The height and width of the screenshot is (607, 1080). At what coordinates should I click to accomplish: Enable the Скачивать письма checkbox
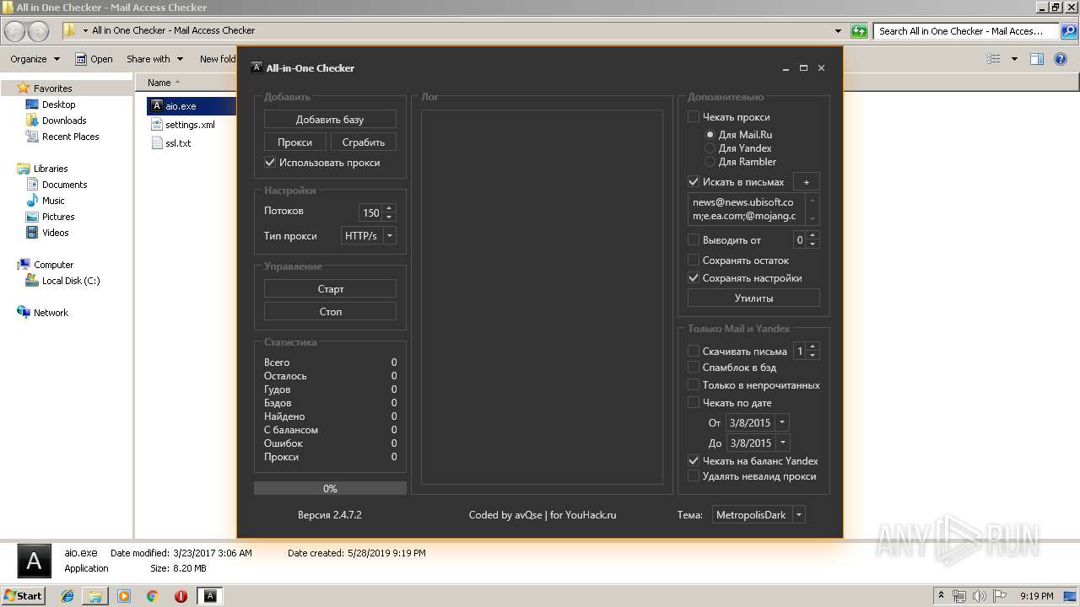click(x=694, y=352)
